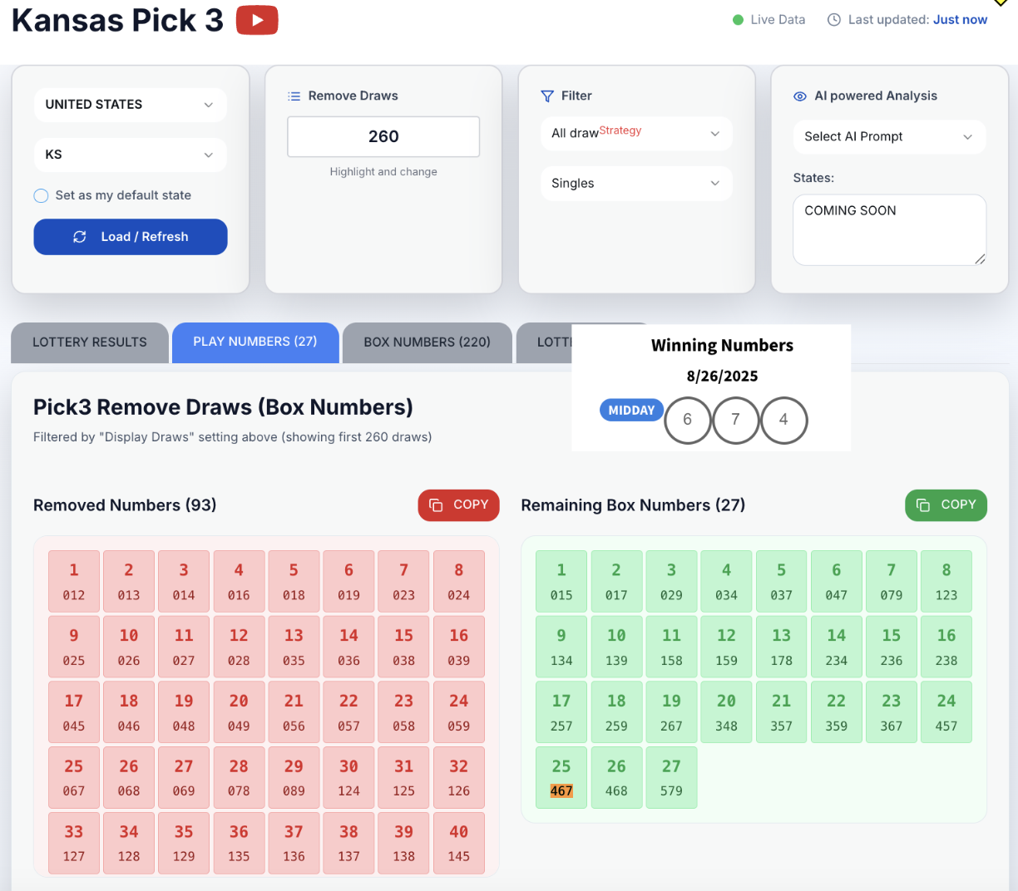The image size is (1018, 891).
Task: Select removed number 036
Action: [348, 647]
